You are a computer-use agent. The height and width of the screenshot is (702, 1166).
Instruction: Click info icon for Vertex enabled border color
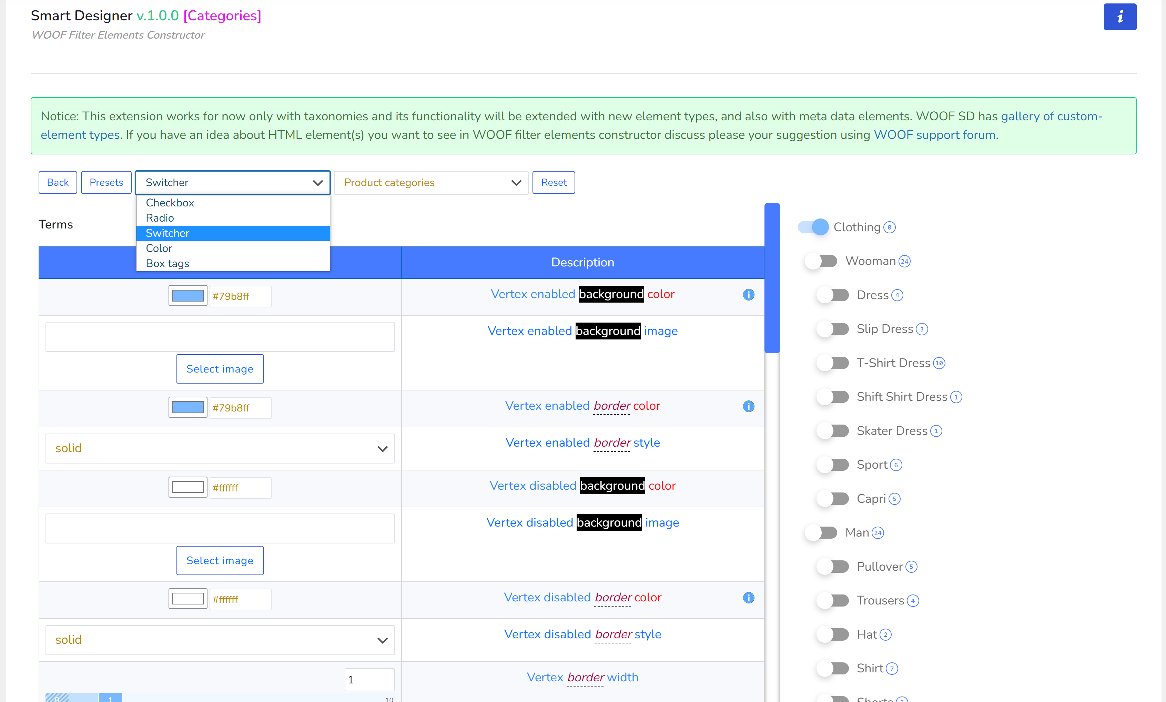tap(748, 406)
